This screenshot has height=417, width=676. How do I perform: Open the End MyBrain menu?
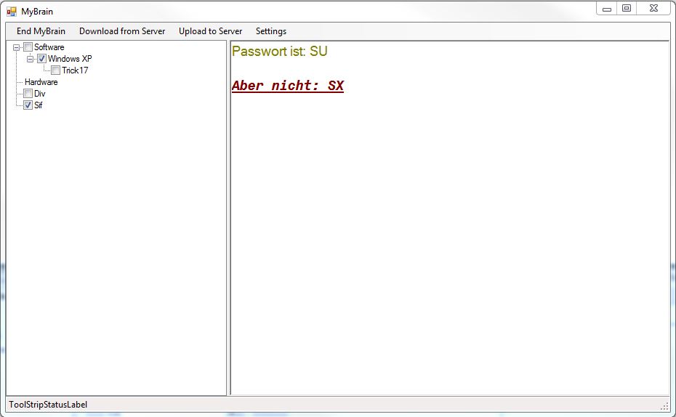[x=41, y=31]
